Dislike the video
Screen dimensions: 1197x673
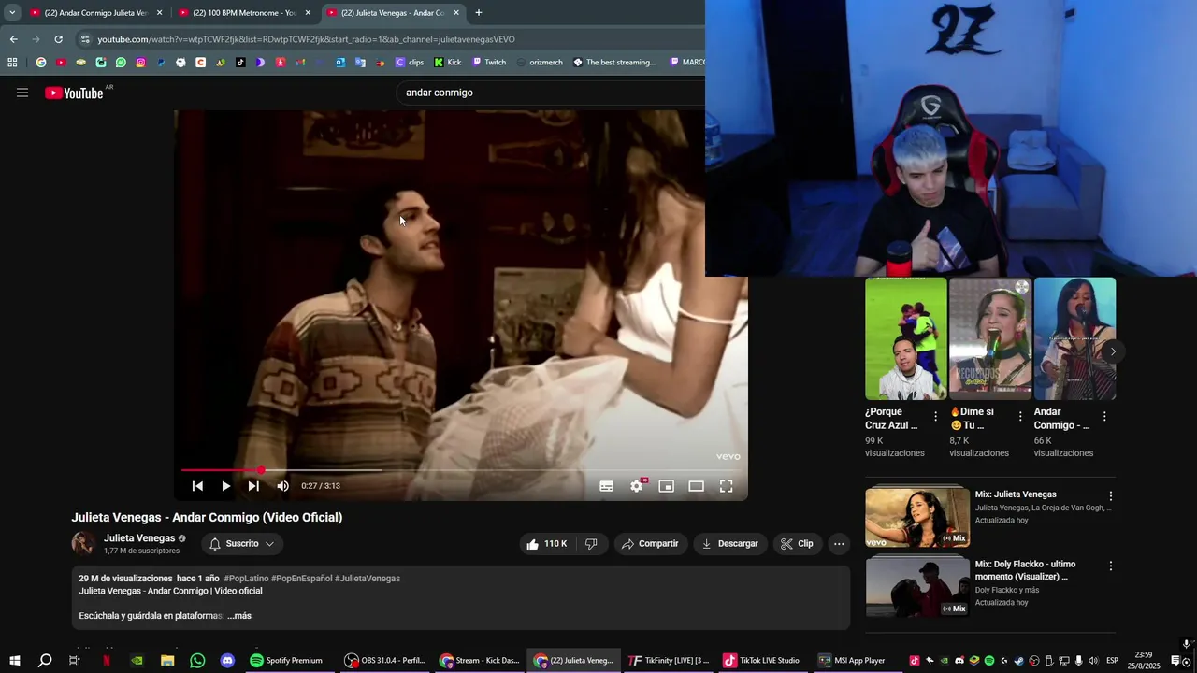(591, 544)
